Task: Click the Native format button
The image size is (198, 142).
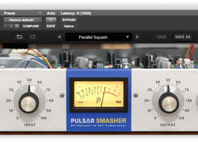Action: (x=69, y=26)
